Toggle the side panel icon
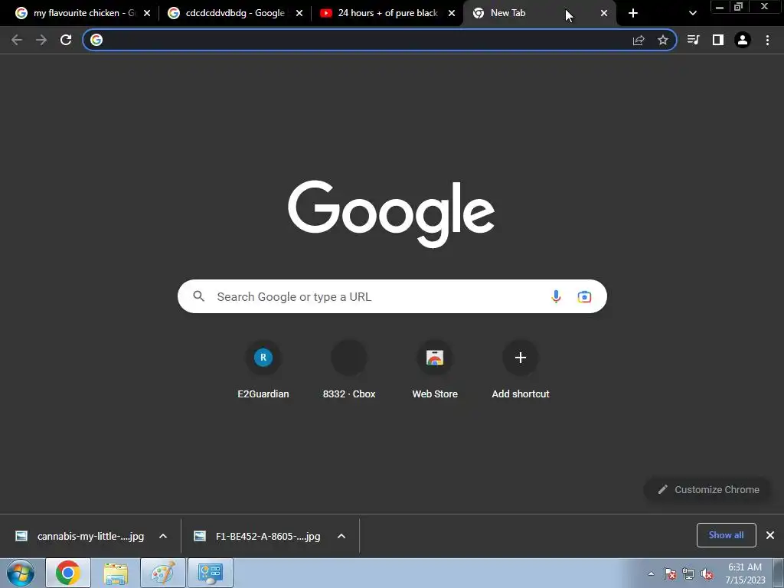Image resolution: width=784 pixels, height=588 pixels. pos(718,40)
